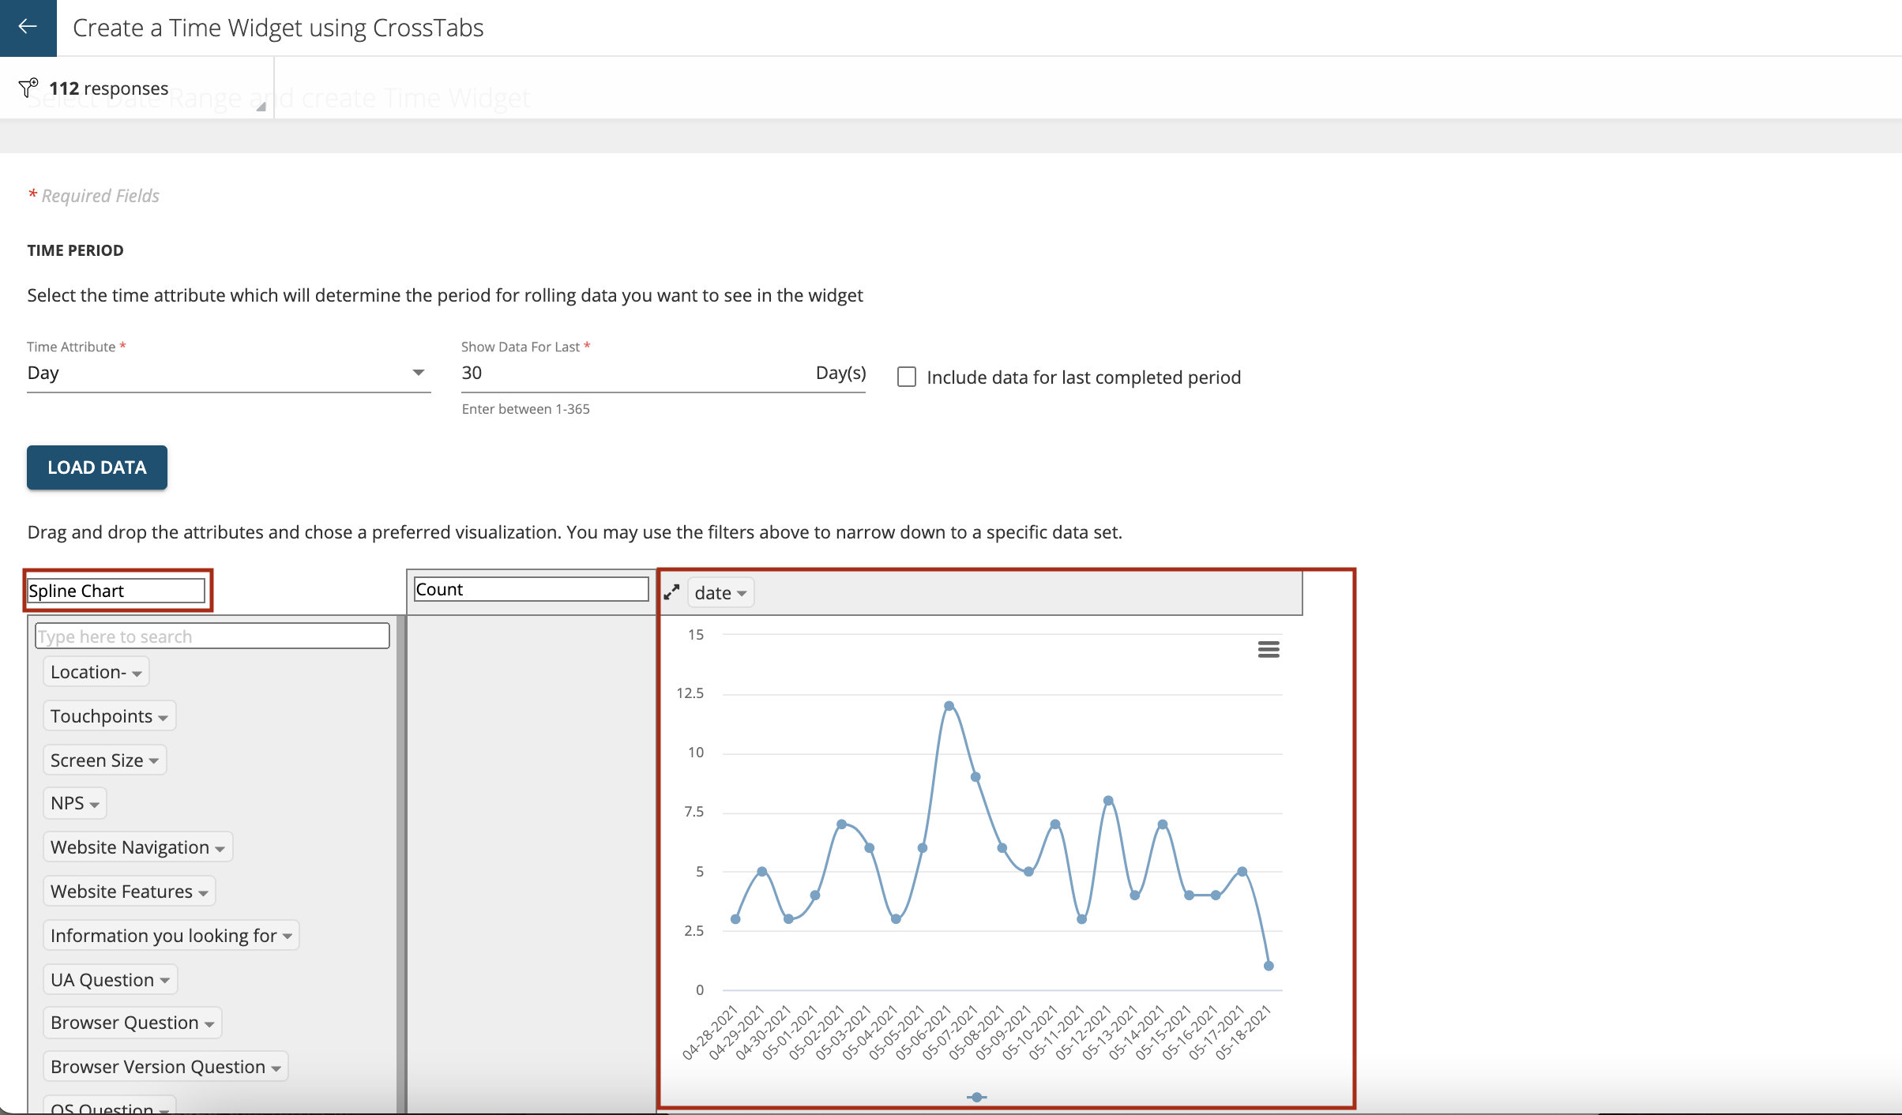Viewport: 1902px width, 1115px height.
Task: Click the 05-12-2021 data point
Action: point(1108,801)
